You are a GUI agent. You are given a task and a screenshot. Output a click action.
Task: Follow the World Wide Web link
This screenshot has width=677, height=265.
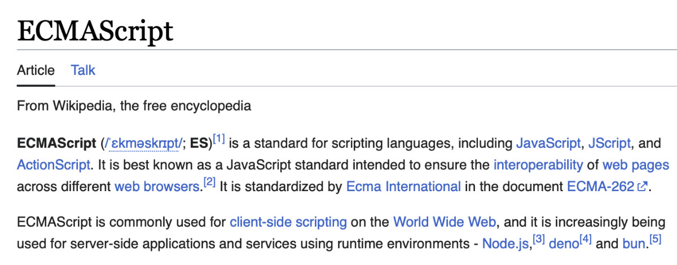tap(445, 222)
